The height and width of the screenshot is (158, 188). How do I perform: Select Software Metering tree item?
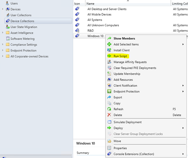(x=22, y=39)
